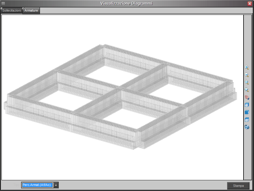254x191 pixels.
Task: Click the zoom in magnifier icon
Action: 247,68
